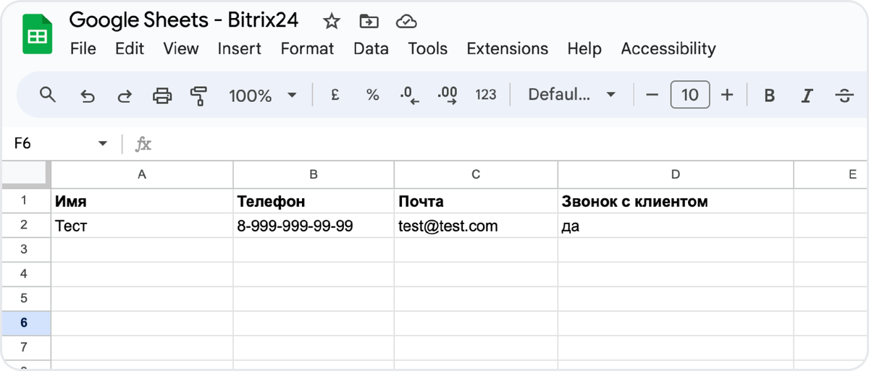Open the Data menu
The width and height of the screenshot is (869, 371).
371,48
